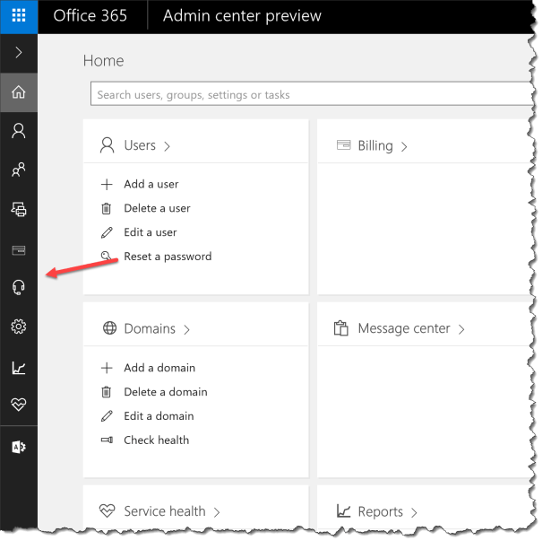Open Groups from the sidebar icon

18,170
